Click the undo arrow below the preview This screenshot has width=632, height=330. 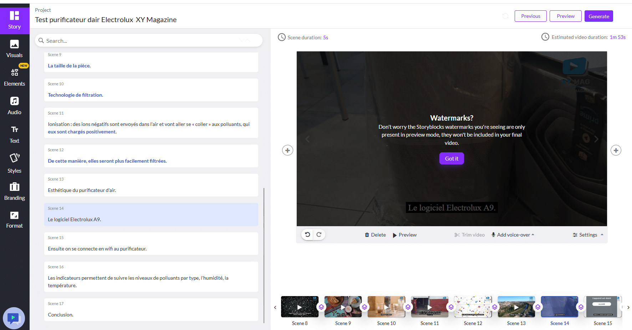(x=307, y=234)
